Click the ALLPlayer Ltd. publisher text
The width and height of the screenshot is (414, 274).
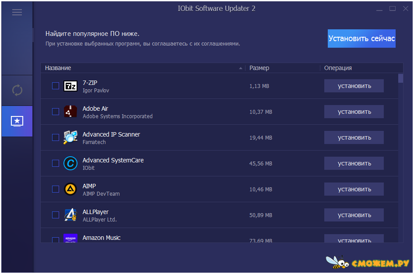[99, 220]
